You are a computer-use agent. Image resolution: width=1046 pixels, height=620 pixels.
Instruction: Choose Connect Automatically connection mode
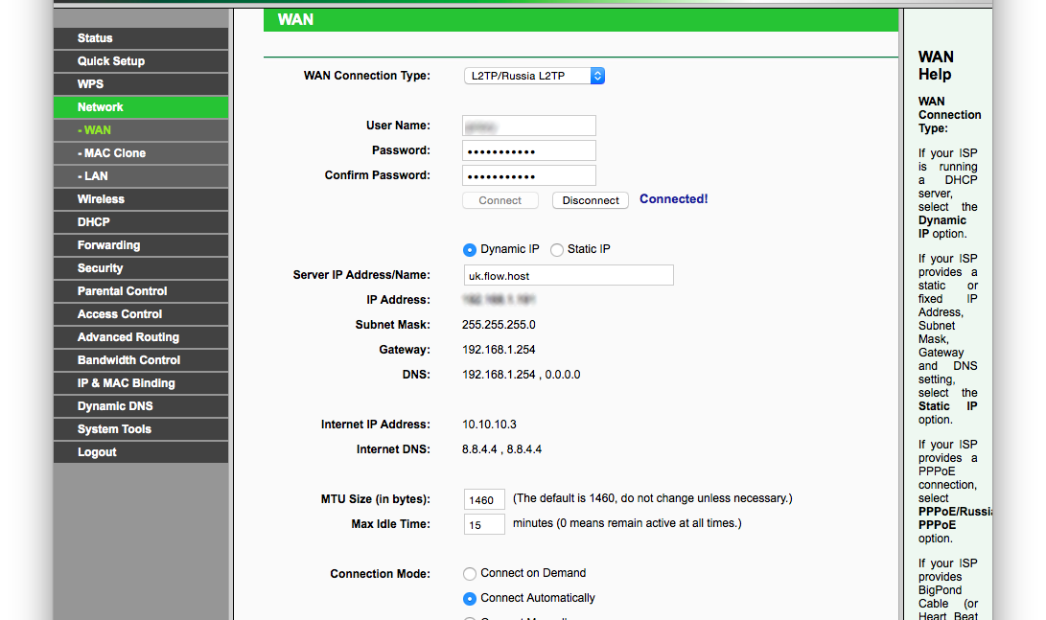[470, 599]
